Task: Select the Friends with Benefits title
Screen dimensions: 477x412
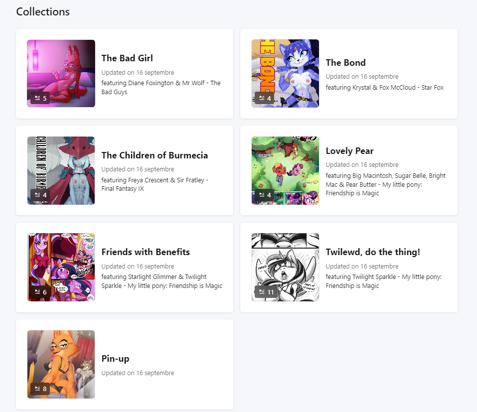Action: tap(146, 252)
